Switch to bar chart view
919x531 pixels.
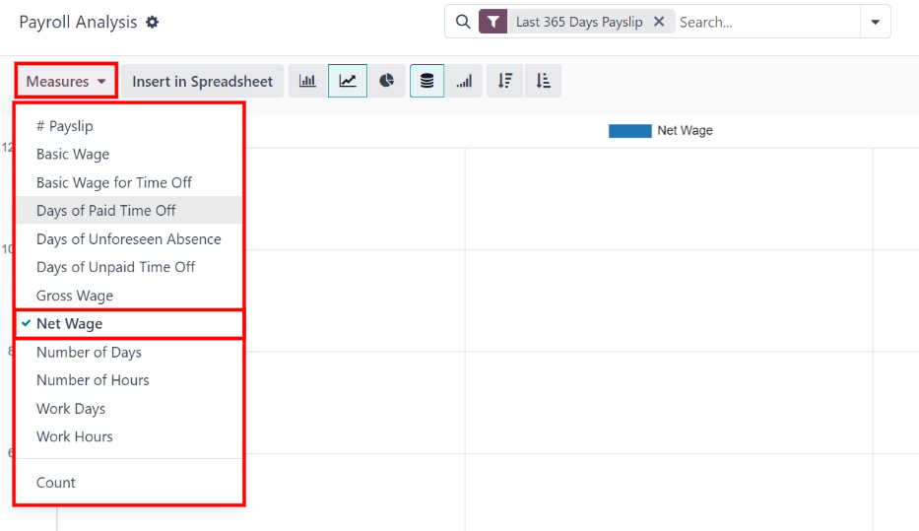pos(307,81)
